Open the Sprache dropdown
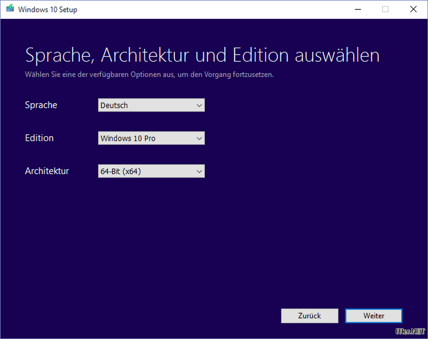 point(151,105)
